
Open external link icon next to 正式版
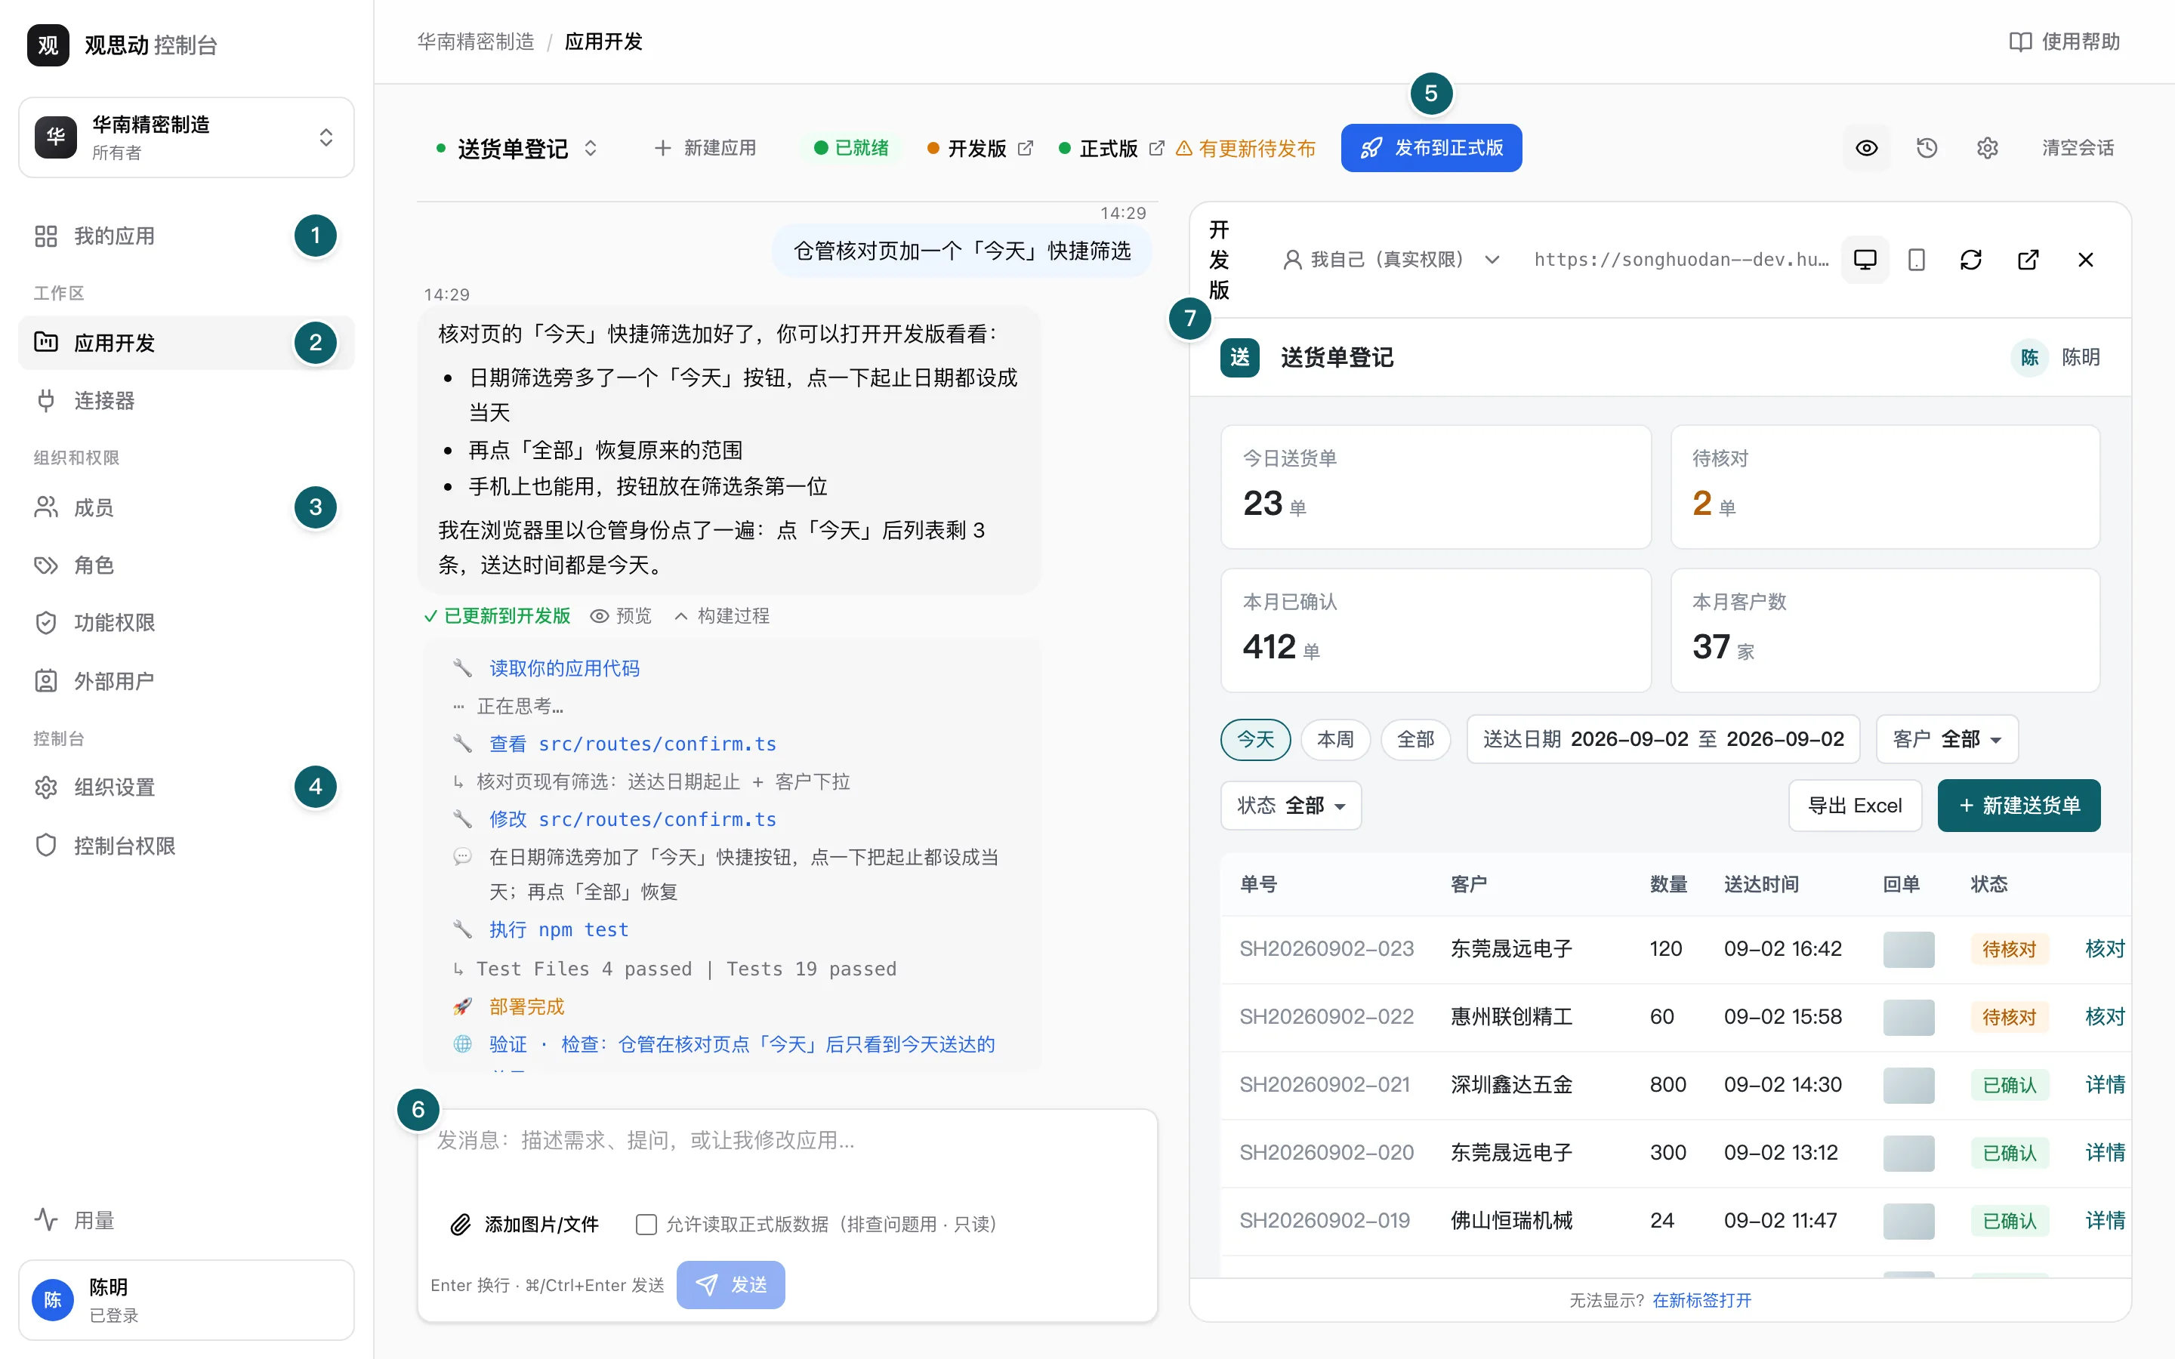pos(1157,148)
